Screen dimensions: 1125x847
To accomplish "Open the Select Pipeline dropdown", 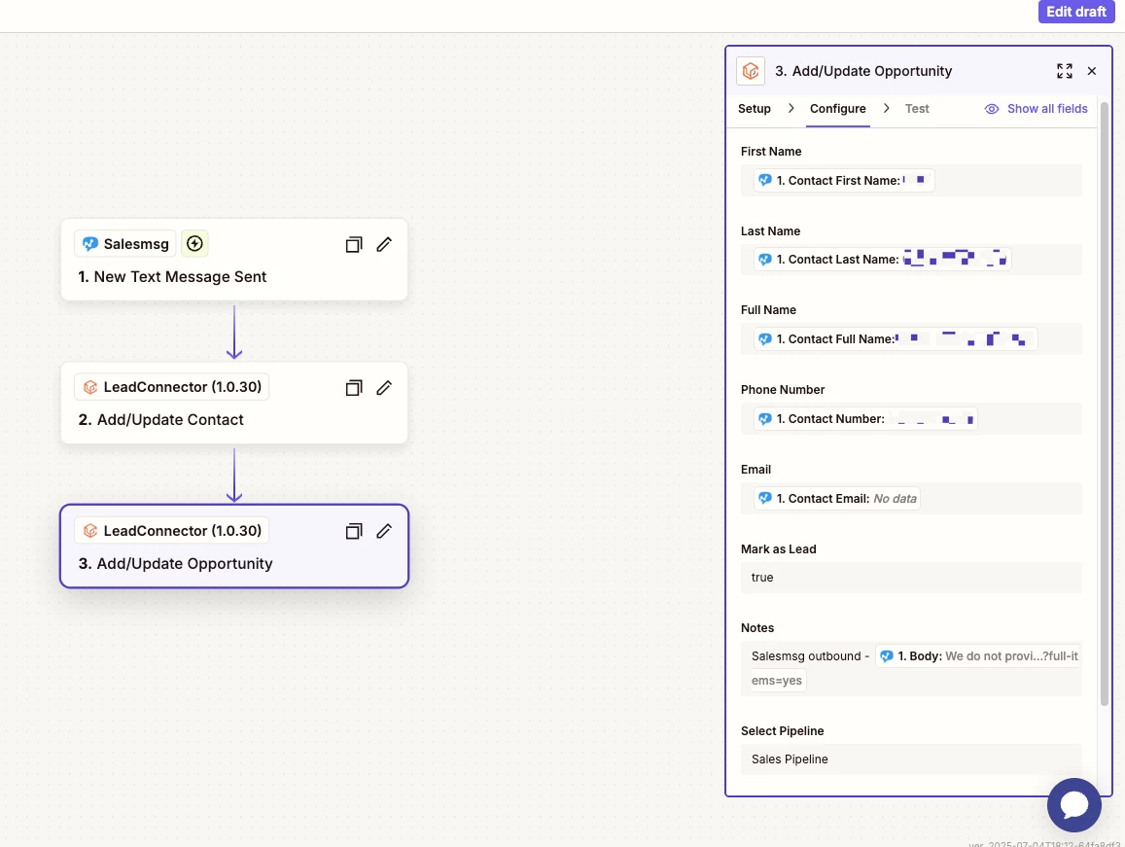I will pyautogui.click(x=910, y=759).
